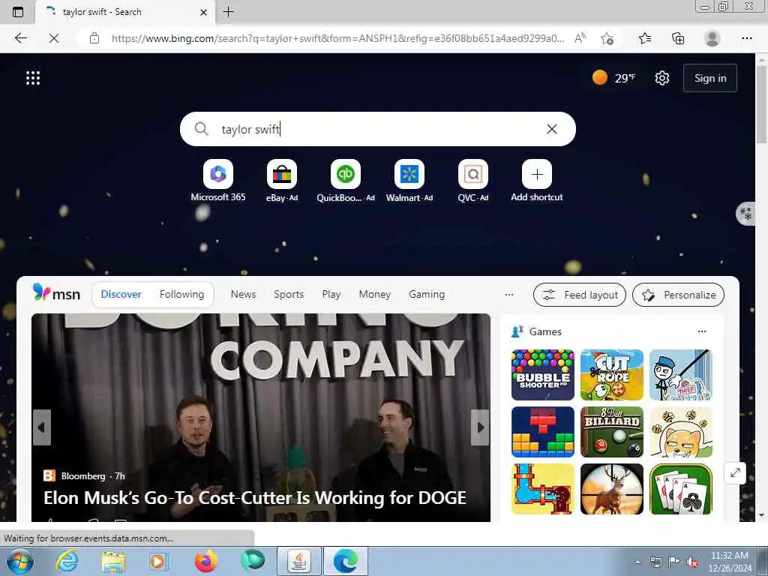Open the Collections icon
The image size is (768, 576).
(x=678, y=38)
